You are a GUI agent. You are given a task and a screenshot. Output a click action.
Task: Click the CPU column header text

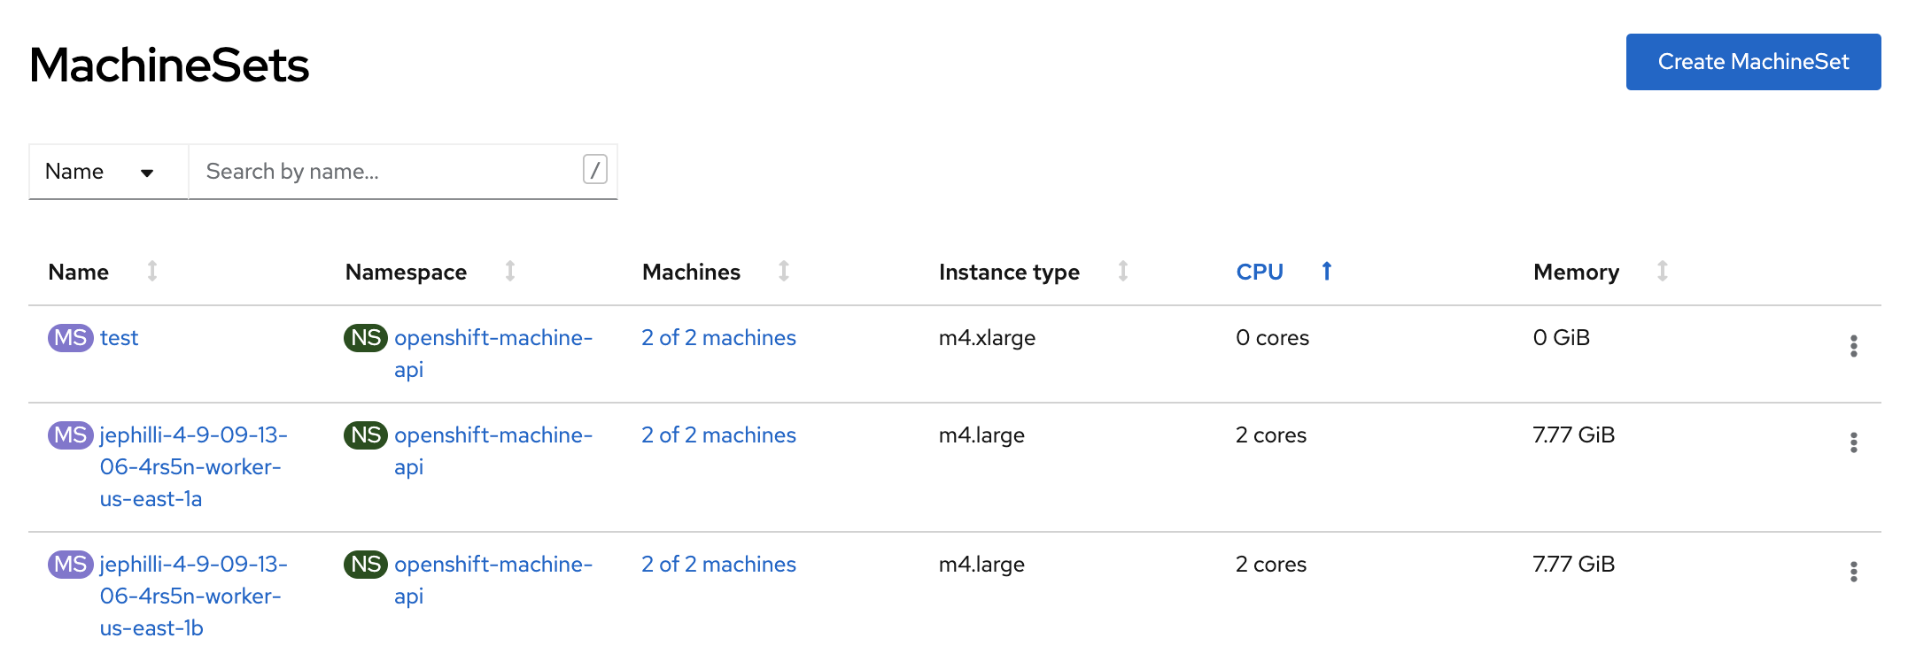1260,272
